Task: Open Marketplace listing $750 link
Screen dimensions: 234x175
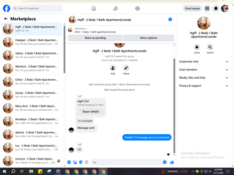Action: click(x=95, y=32)
